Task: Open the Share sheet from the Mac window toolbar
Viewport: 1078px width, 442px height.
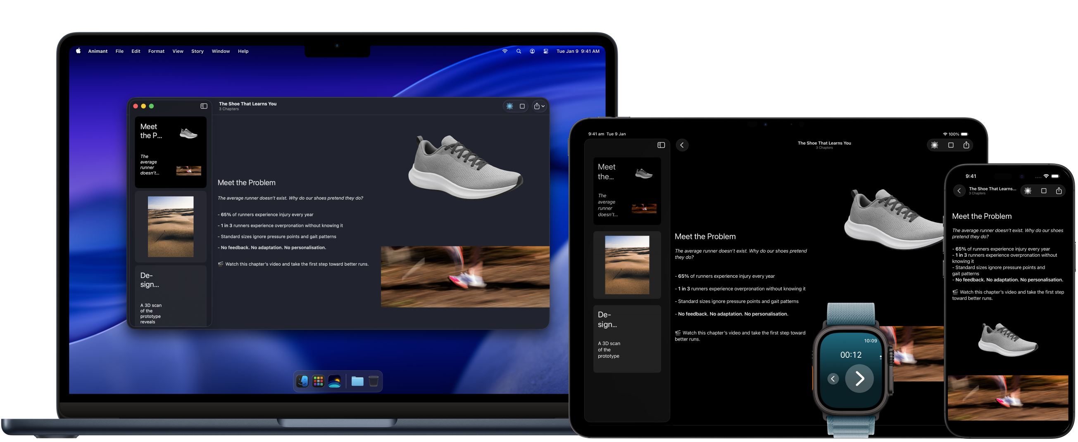Action: point(537,106)
